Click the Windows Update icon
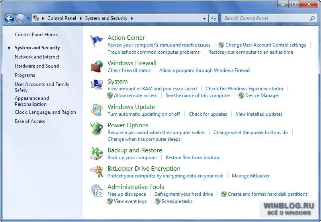This screenshot has width=321, height=222. tap(97, 110)
